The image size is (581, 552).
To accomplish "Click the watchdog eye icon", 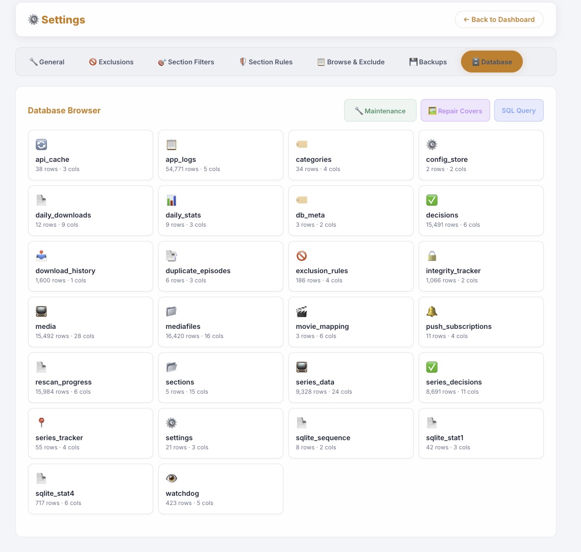I will [x=171, y=478].
